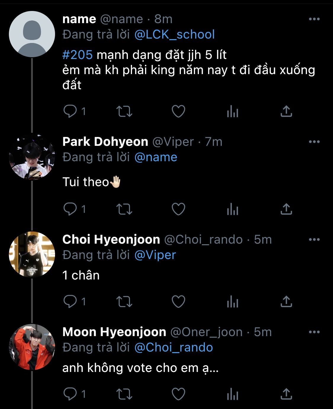This screenshot has width=333, height=409.
Task: Open the @Viper mention in Choi's reply
Action: [x=155, y=255]
